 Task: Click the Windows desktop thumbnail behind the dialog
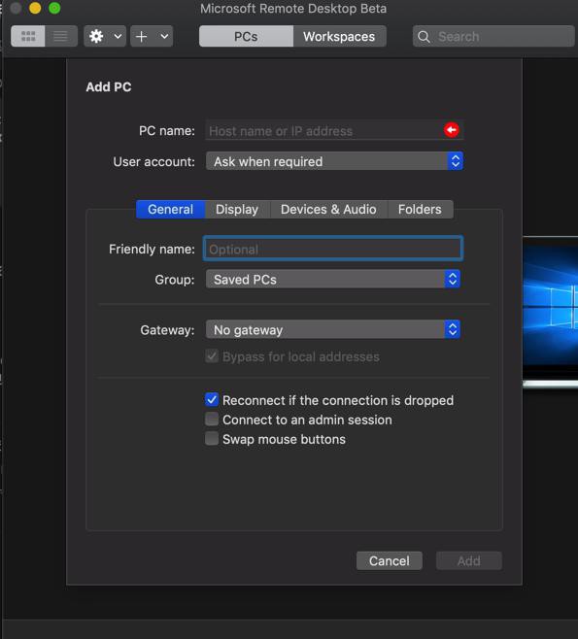point(550,311)
